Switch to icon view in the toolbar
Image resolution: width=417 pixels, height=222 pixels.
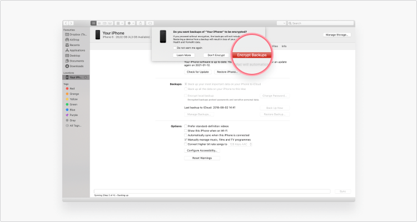[x=93, y=23]
